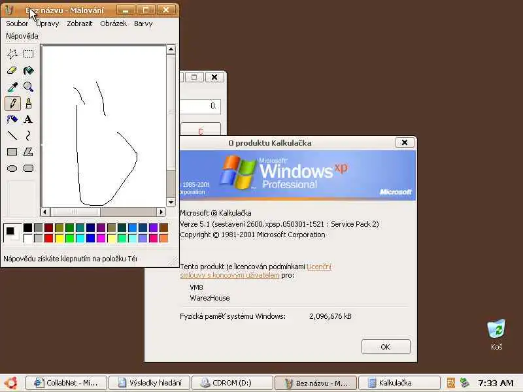Choose the Fill With Color bucket tool
This screenshot has width=523, height=392.
[x=28, y=71]
